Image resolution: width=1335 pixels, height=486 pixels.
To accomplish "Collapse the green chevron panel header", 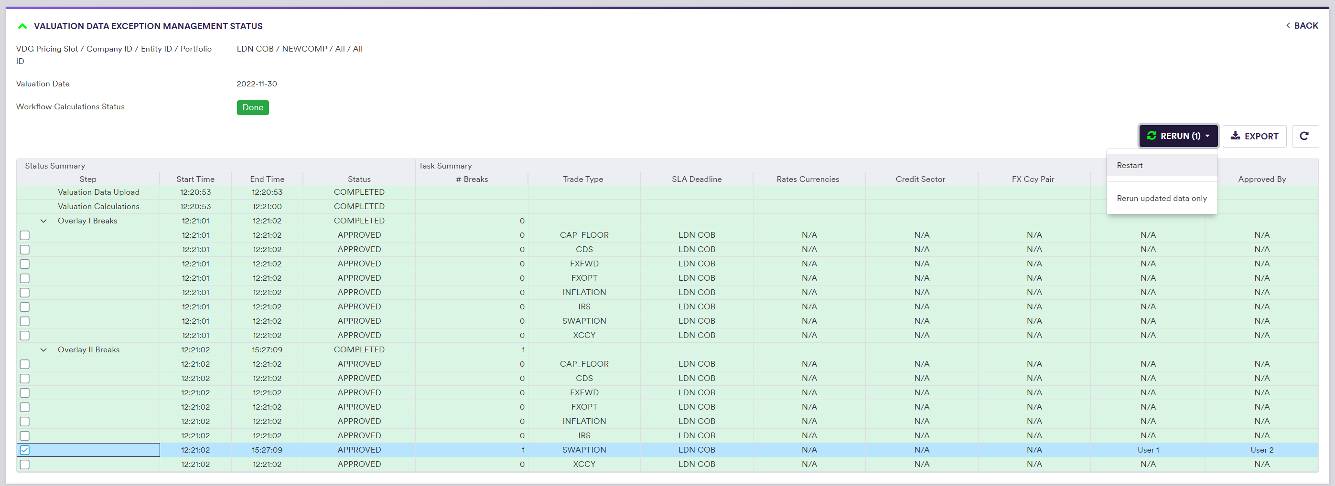I will [x=22, y=26].
